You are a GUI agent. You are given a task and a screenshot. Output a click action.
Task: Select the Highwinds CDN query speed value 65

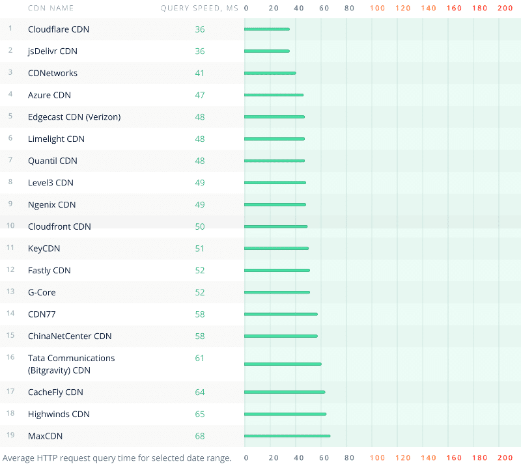pyautogui.click(x=199, y=414)
